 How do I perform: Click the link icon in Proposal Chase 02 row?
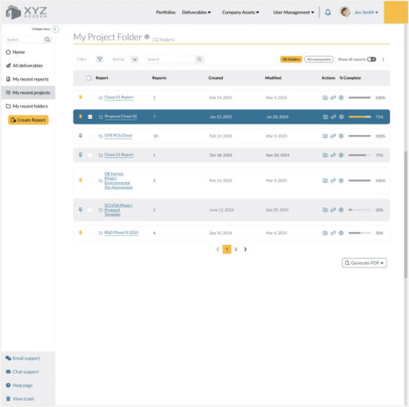[333, 117]
